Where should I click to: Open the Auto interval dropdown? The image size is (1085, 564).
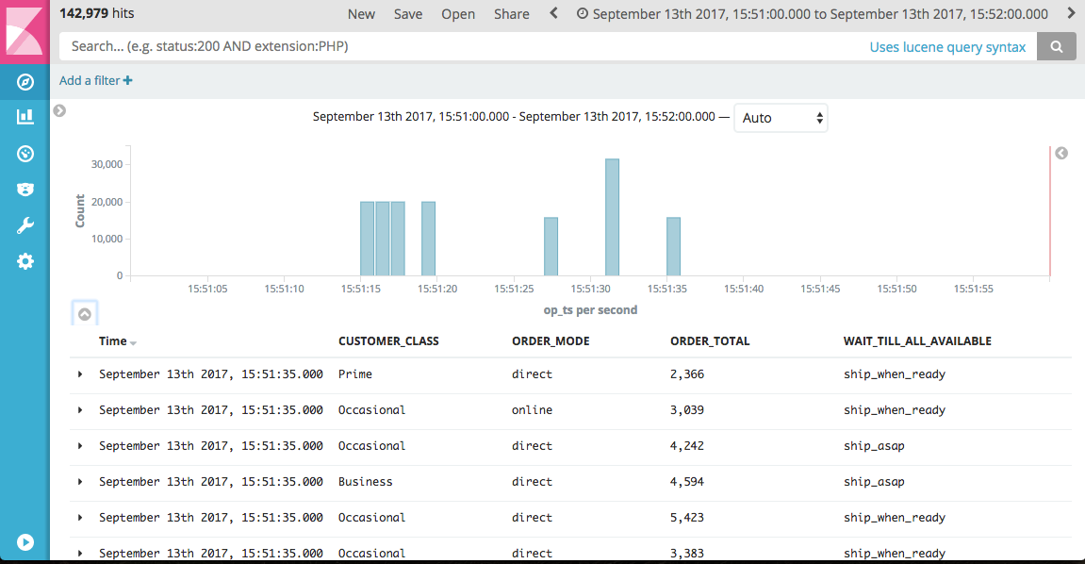[x=781, y=118]
